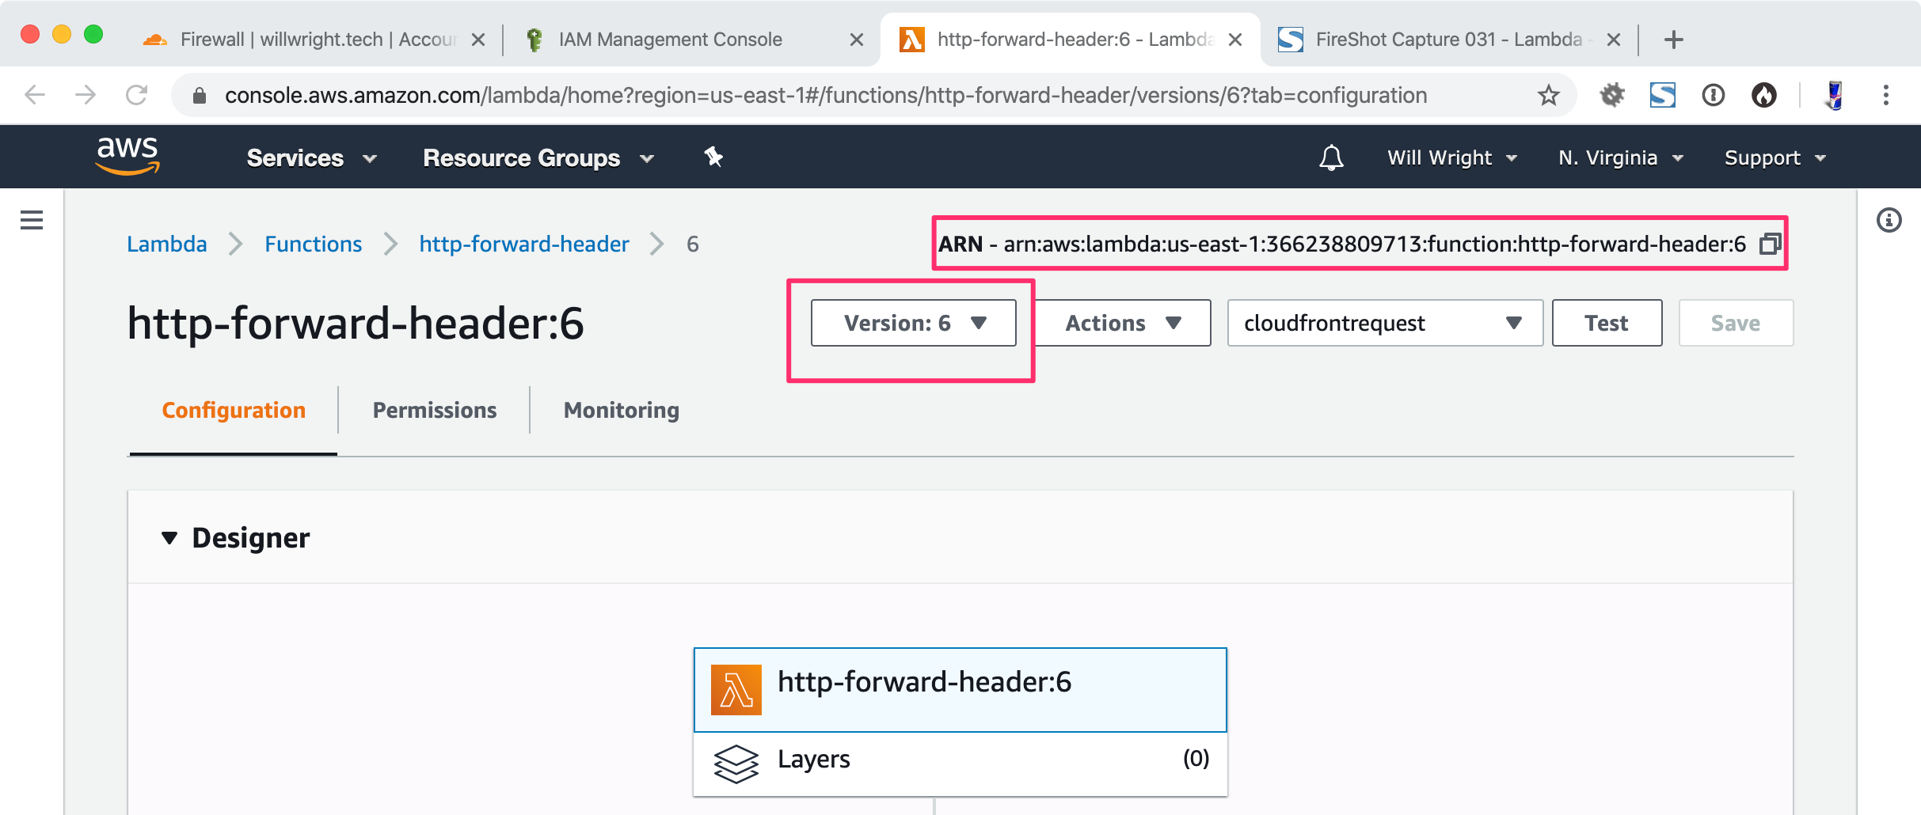Open the Support dropdown menu

1775,157
